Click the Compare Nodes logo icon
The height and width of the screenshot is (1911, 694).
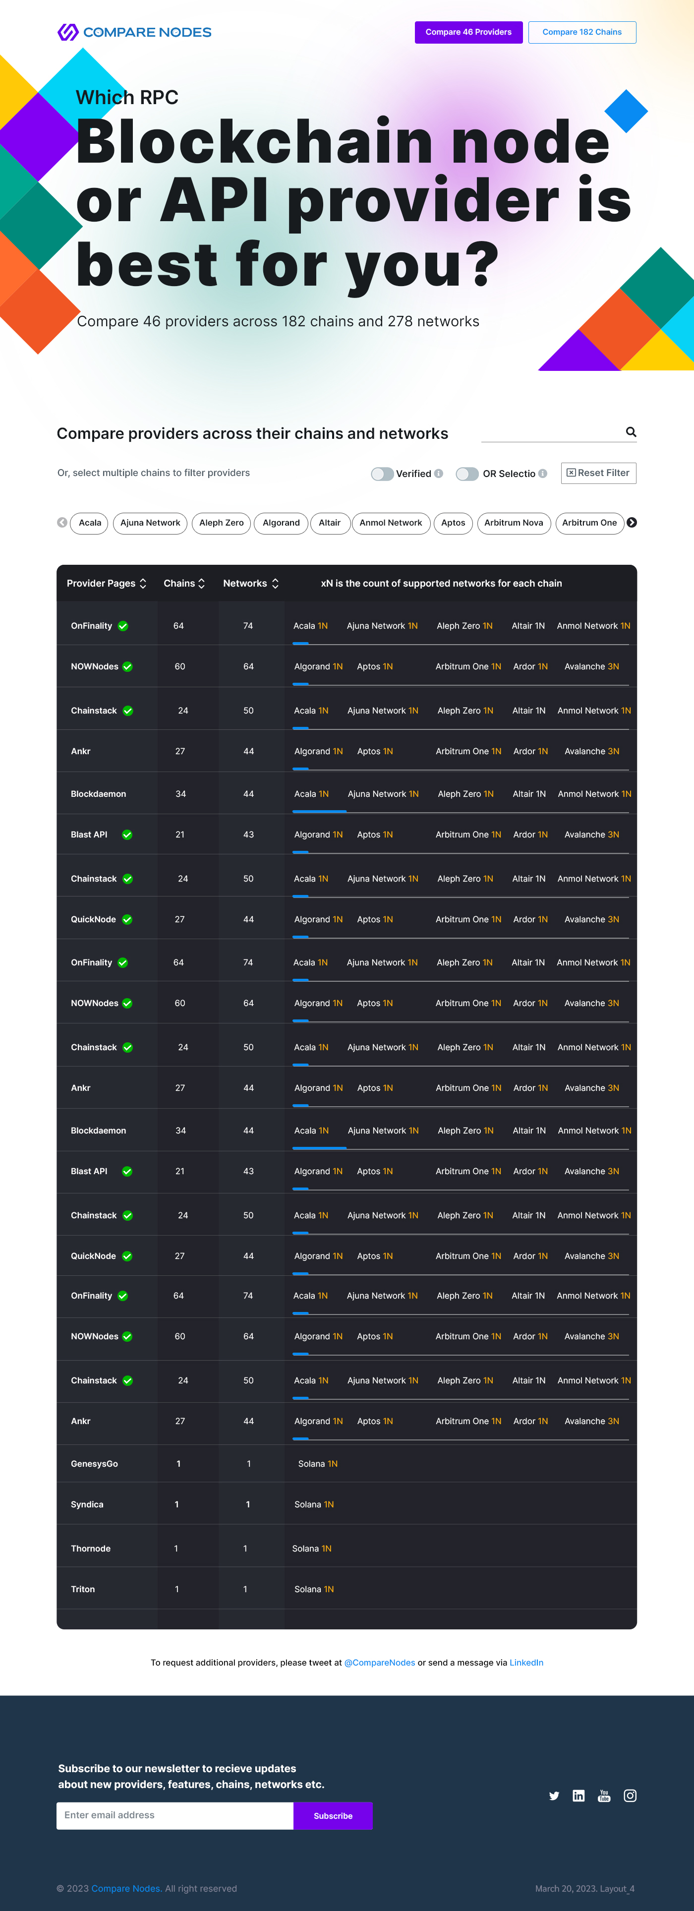click(68, 32)
